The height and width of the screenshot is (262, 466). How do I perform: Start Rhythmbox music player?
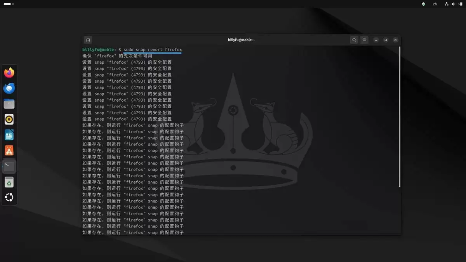(x=9, y=119)
